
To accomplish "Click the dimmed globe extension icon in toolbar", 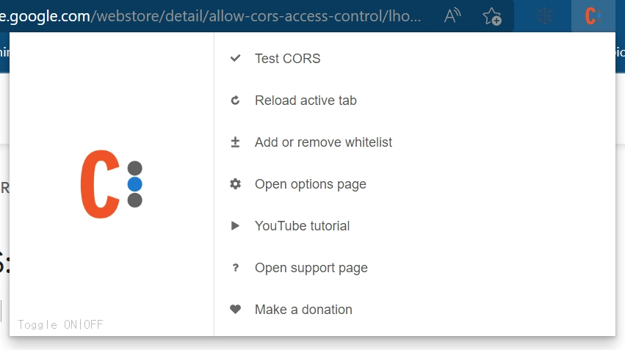I will coord(545,16).
